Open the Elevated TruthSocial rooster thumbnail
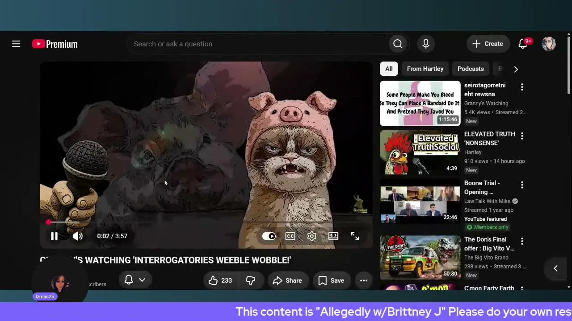This screenshot has height=321, width=572. (420, 152)
